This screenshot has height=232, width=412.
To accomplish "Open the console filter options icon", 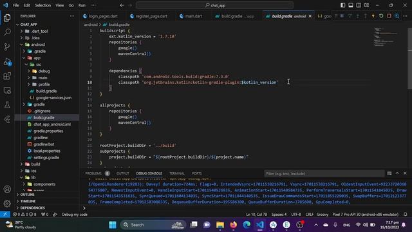I will [389, 173].
